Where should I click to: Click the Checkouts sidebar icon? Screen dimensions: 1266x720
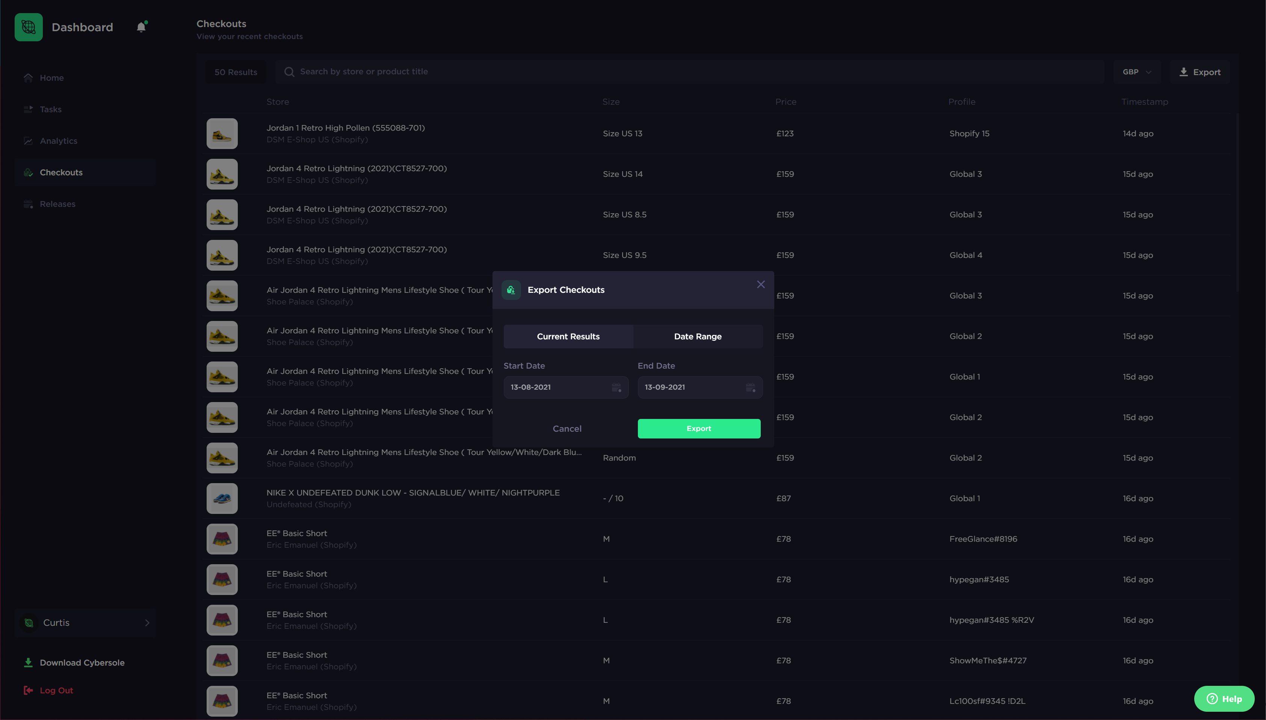point(28,173)
